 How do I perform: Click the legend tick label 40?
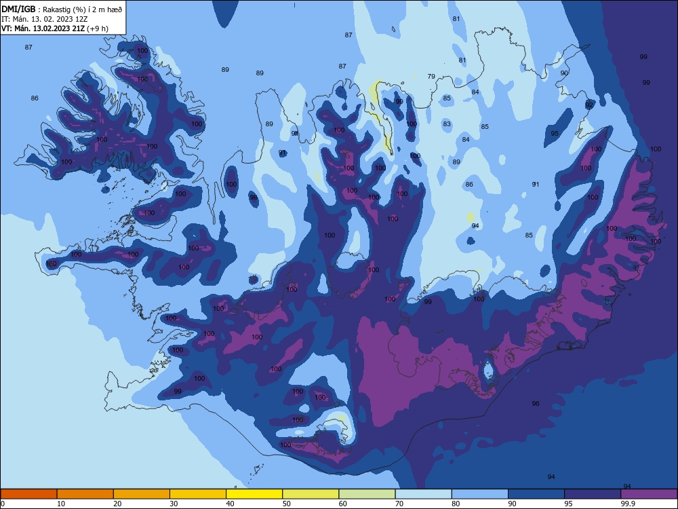tap(230, 504)
